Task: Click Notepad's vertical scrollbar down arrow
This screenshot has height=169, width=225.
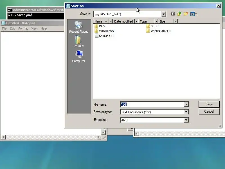Action: tap(103, 132)
